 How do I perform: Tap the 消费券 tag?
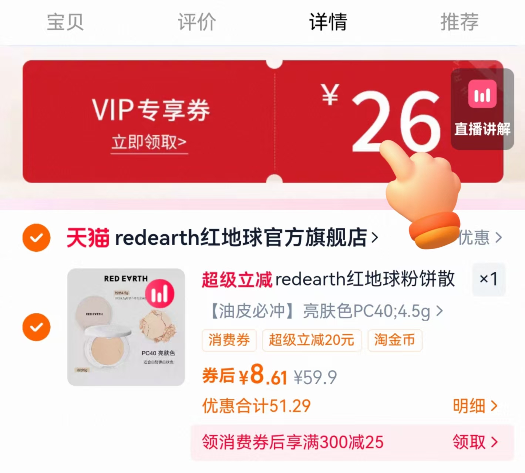(229, 340)
